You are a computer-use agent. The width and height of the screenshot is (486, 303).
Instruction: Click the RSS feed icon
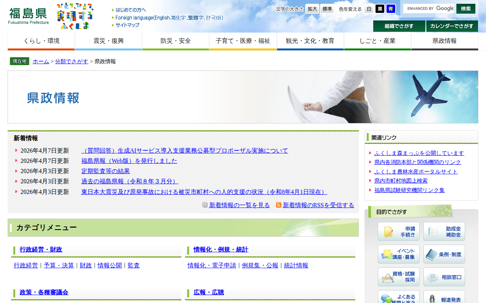click(x=279, y=205)
